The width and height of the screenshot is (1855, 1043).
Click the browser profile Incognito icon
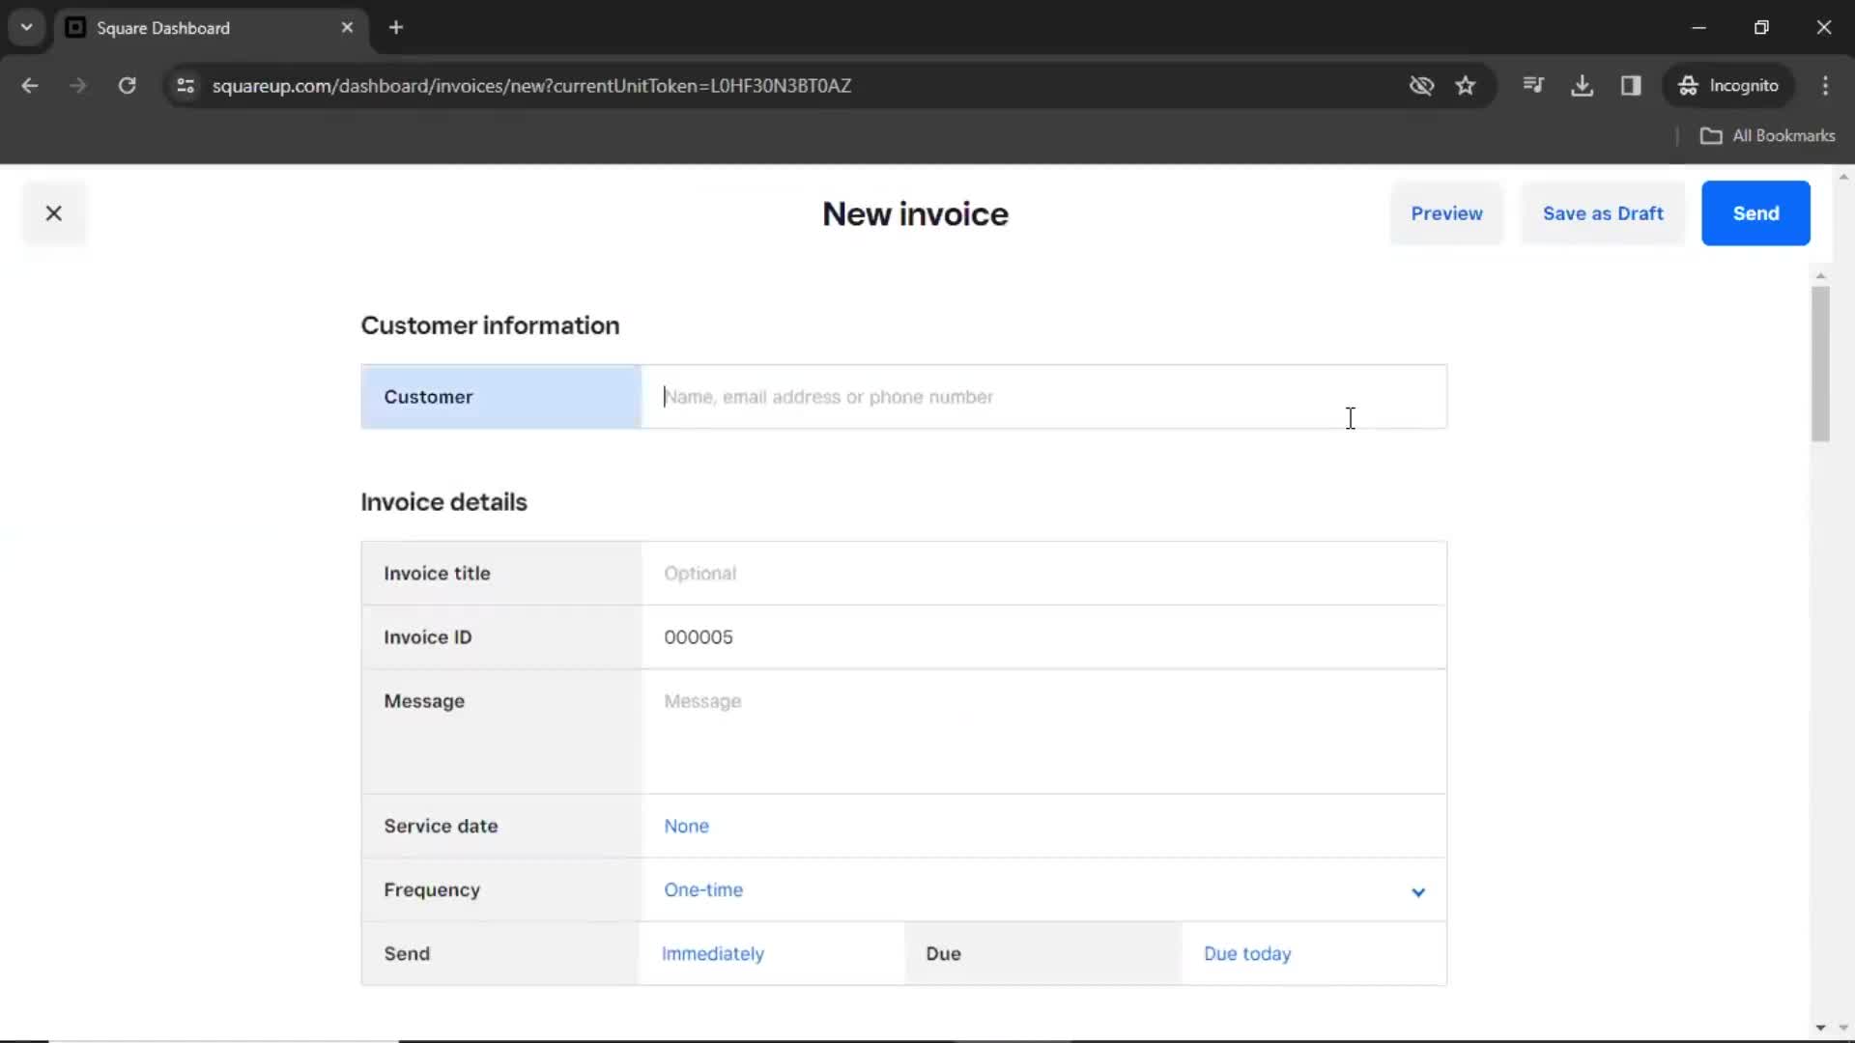[x=1688, y=85]
